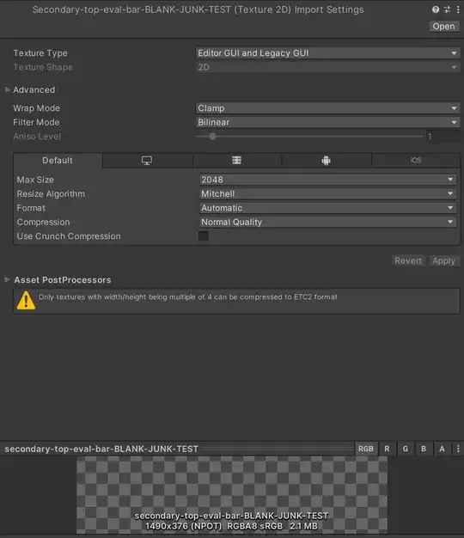The height and width of the screenshot is (538, 464).
Task: Select the Default platform tab
Action: point(58,161)
